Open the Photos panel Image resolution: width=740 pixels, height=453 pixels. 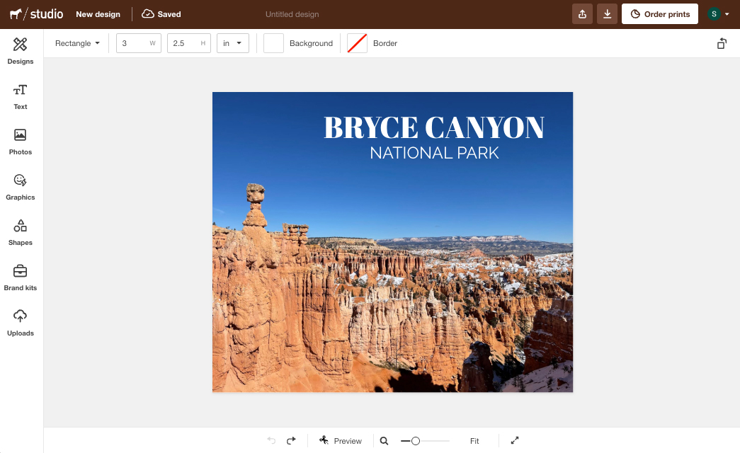click(x=20, y=141)
